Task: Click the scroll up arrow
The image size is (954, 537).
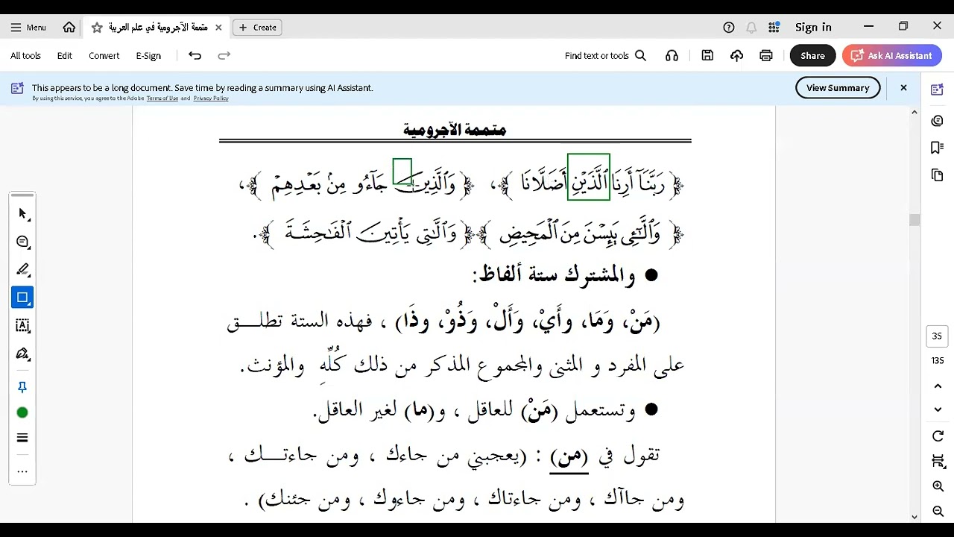Action: pyautogui.click(x=914, y=113)
